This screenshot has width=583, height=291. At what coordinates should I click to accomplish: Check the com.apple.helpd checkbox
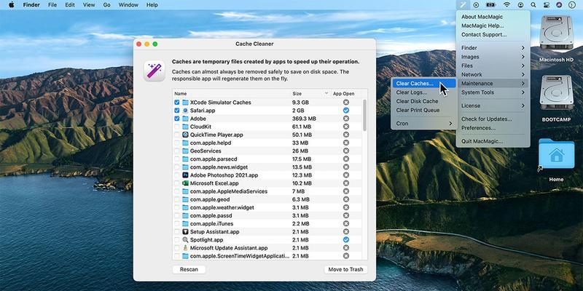point(176,143)
